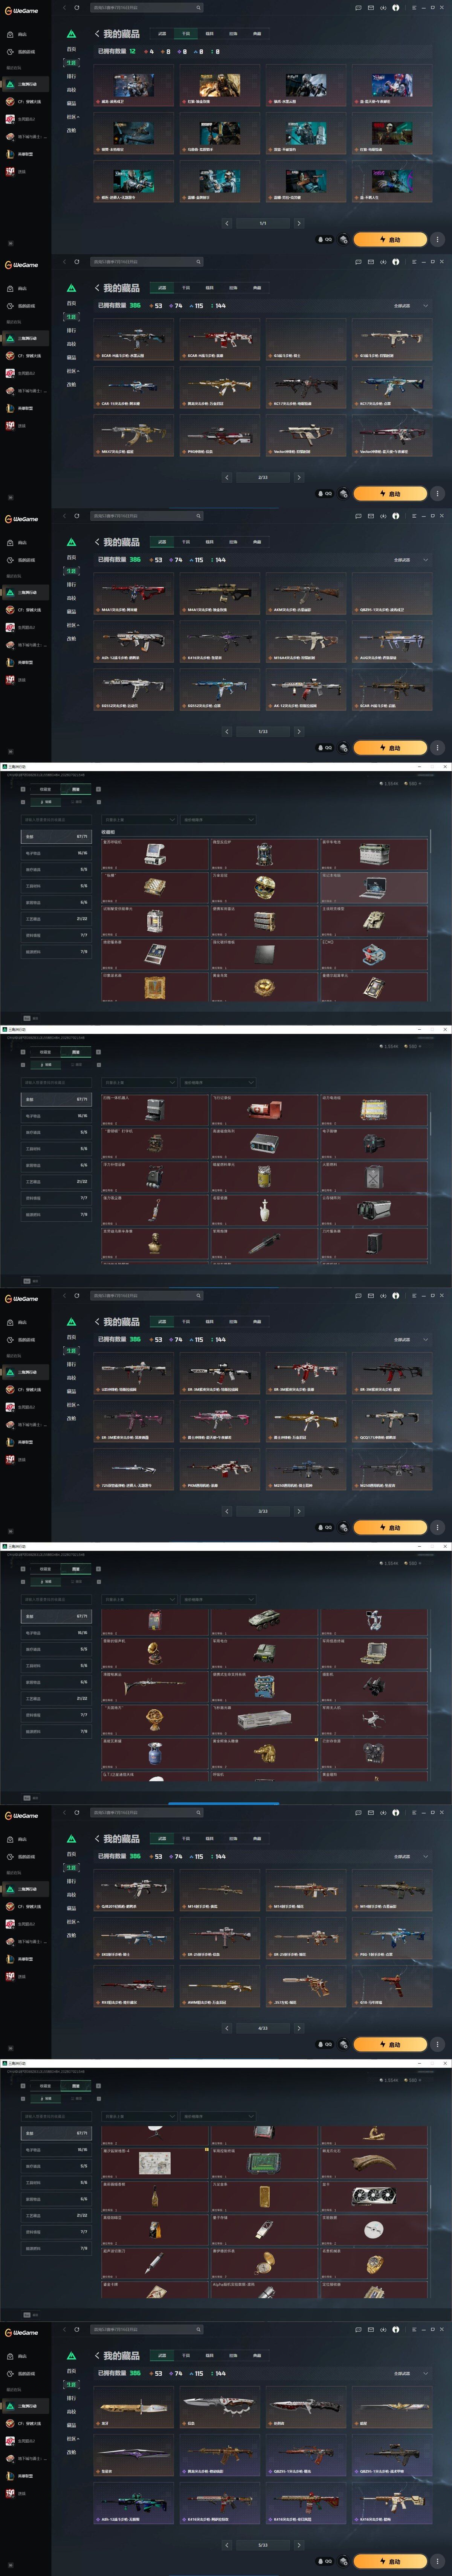Select 电子物品 category in window with 收藏馆 heading
This screenshot has width=452, height=2576.
coord(56,853)
